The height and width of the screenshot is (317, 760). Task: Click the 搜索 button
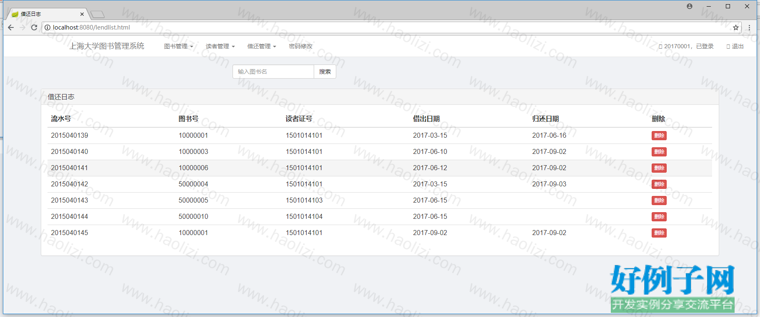tap(325, 72)
